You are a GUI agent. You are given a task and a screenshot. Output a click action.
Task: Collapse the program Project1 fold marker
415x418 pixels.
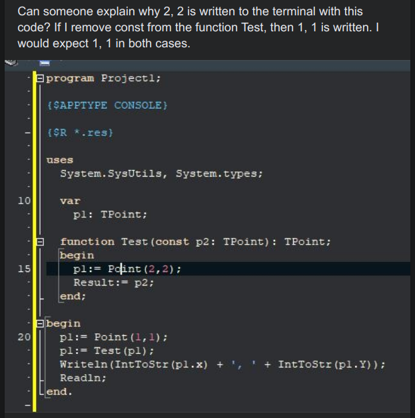[x=40, y=79]
